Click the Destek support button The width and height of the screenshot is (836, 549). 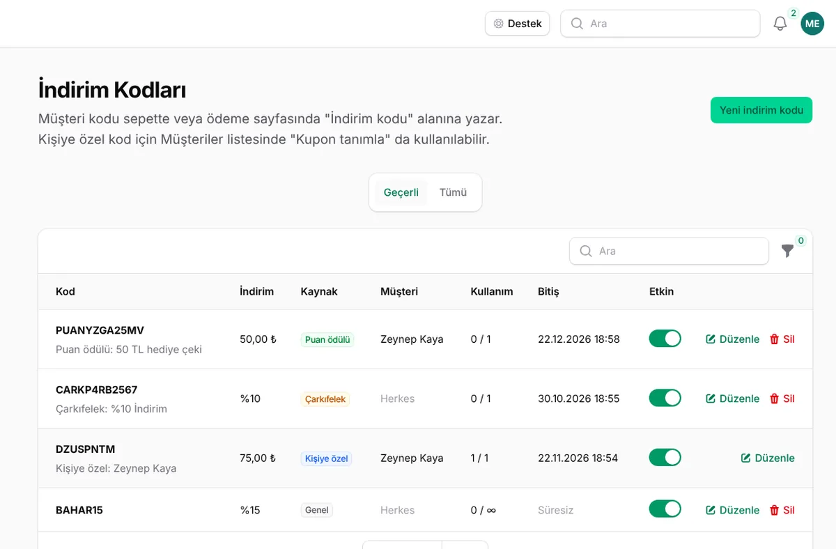pyautogui.click(x=518, y=24)
